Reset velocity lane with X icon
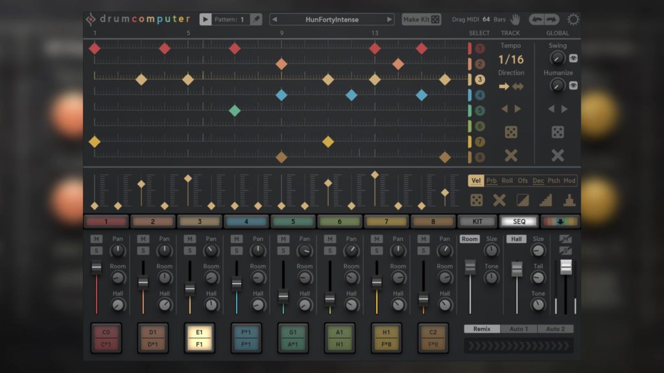This screenshot has height=373, width=664. click(500, 200)
